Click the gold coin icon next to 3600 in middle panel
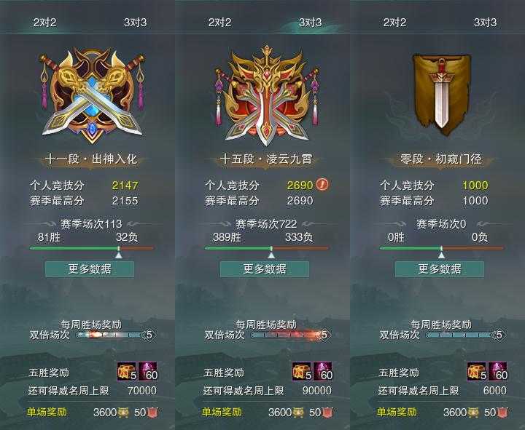 point(298,413)
